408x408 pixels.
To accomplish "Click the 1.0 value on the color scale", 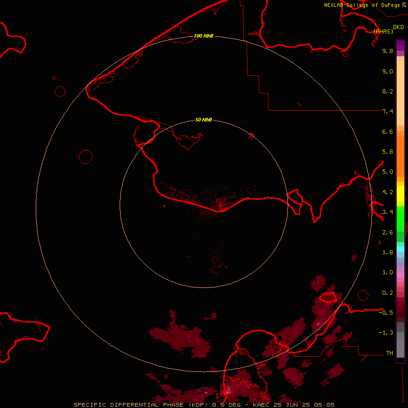I will pos(388,272).
